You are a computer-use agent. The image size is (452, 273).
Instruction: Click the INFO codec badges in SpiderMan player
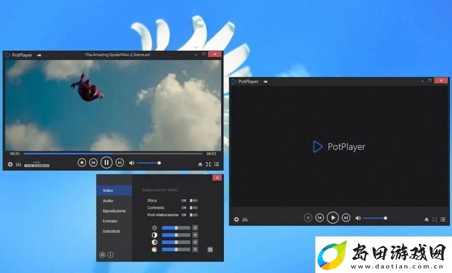tap(37, 164)
